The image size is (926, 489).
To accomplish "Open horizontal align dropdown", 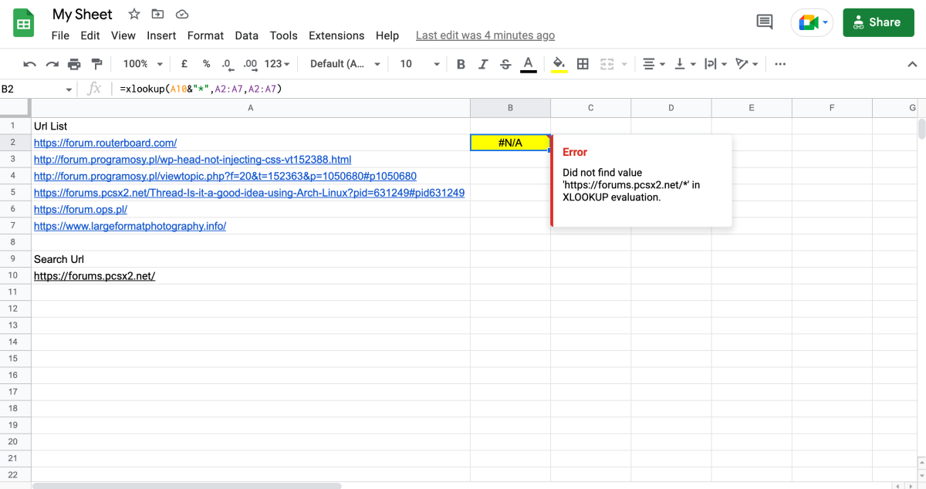I will pos(653,64).
